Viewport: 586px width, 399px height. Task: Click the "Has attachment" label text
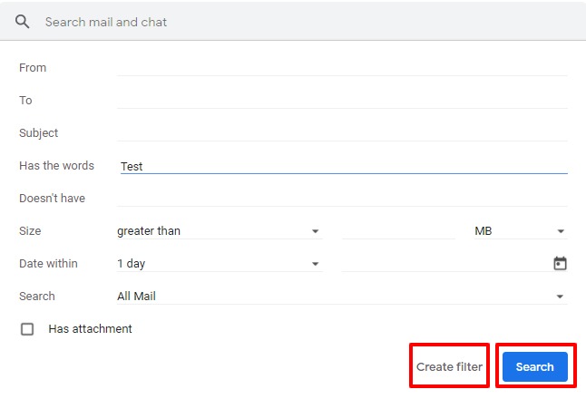coord(90,329)
